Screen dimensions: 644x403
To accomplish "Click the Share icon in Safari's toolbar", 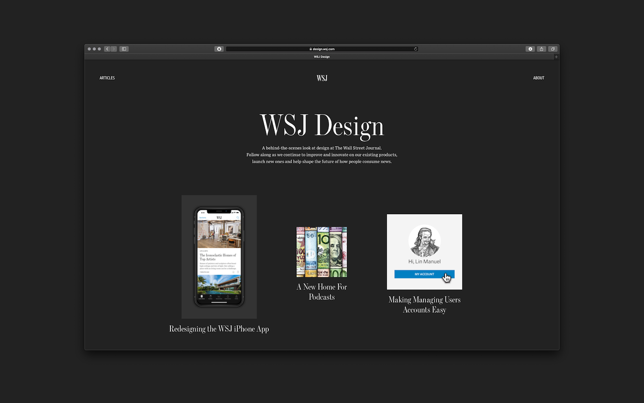I will (541, 49).
